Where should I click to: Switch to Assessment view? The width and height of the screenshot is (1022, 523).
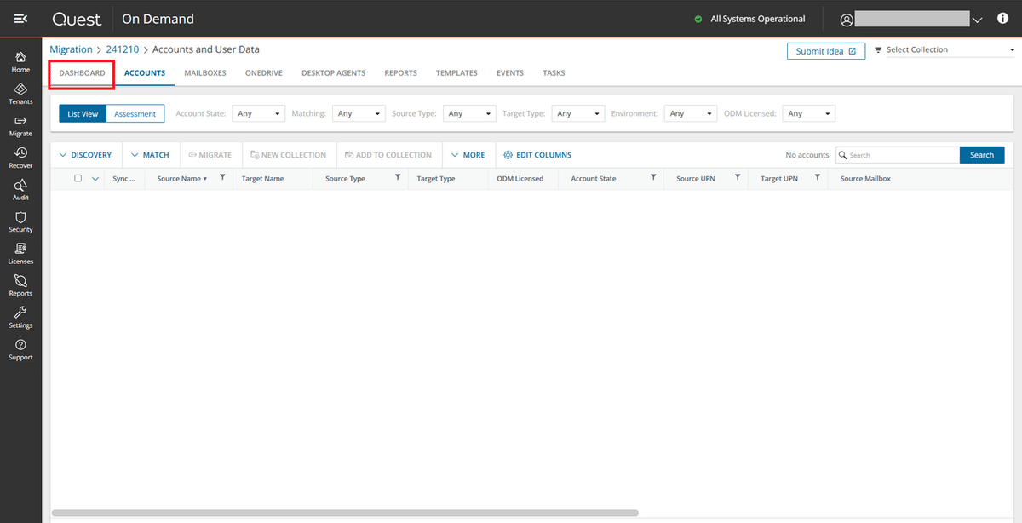point(134,112)
